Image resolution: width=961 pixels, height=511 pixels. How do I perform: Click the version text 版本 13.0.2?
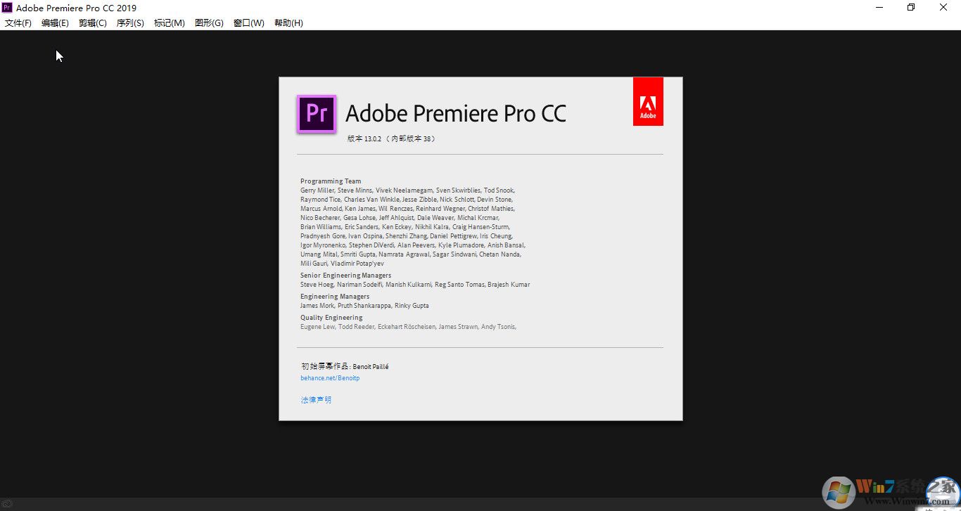tap(391, 138)
